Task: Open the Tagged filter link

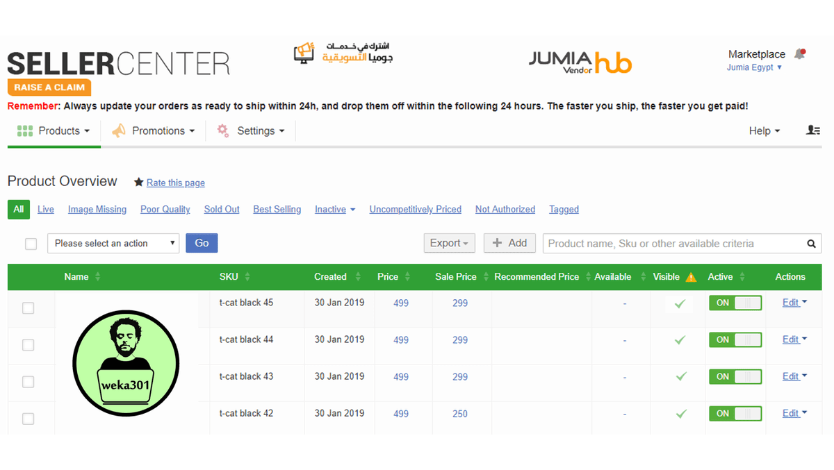Action: (564, 209)
